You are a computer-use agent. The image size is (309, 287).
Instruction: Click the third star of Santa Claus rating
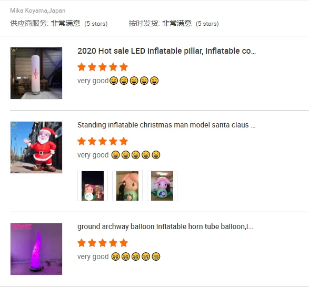click(x=103, y=141)
